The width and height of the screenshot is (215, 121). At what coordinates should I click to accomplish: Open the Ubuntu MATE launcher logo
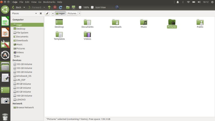[5, 10]
